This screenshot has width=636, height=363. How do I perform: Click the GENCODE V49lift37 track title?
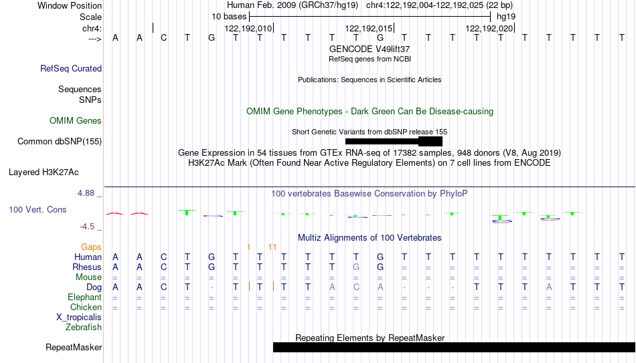click(370, 49)
